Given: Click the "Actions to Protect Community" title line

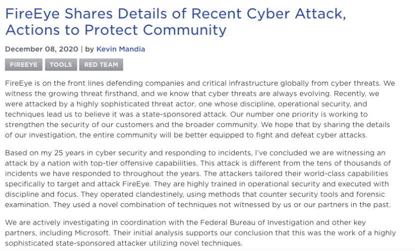Looking at the screenshot, I should click(116, 29).
